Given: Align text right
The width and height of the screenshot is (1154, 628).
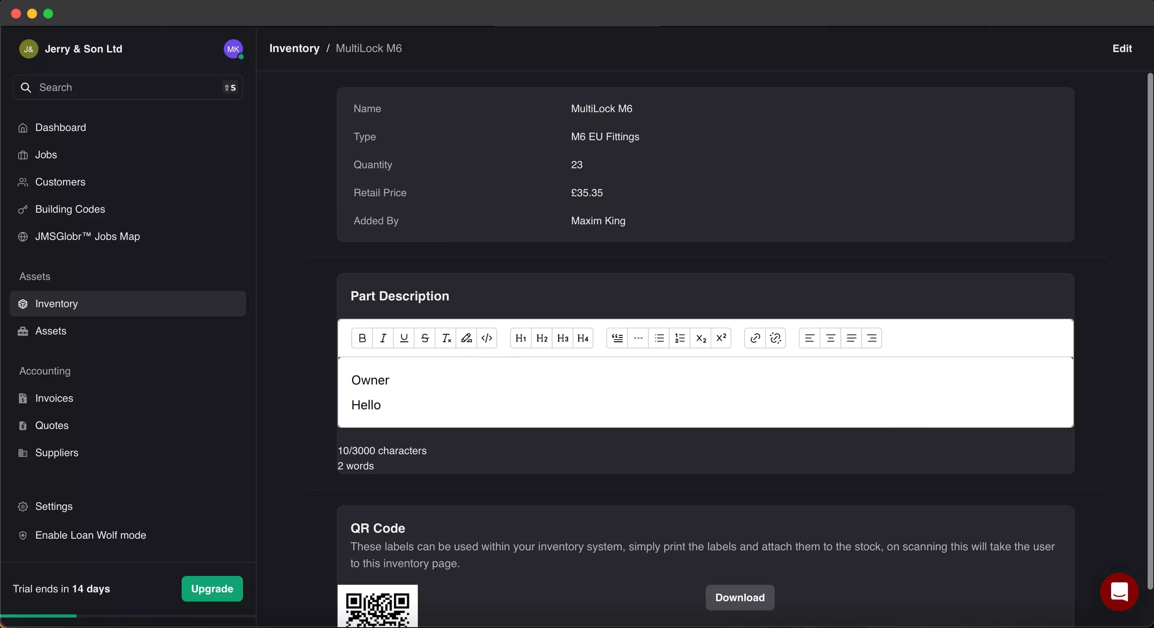Looking at the screenshot, I should click(872, 338).
